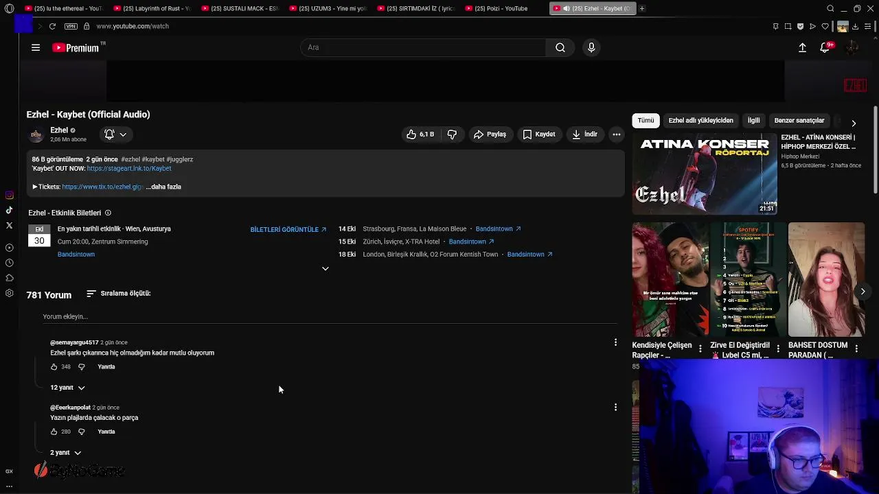The height and width of the screenshot is (494, 879).
Task: Click the search magnifier button
Action: 560,47
